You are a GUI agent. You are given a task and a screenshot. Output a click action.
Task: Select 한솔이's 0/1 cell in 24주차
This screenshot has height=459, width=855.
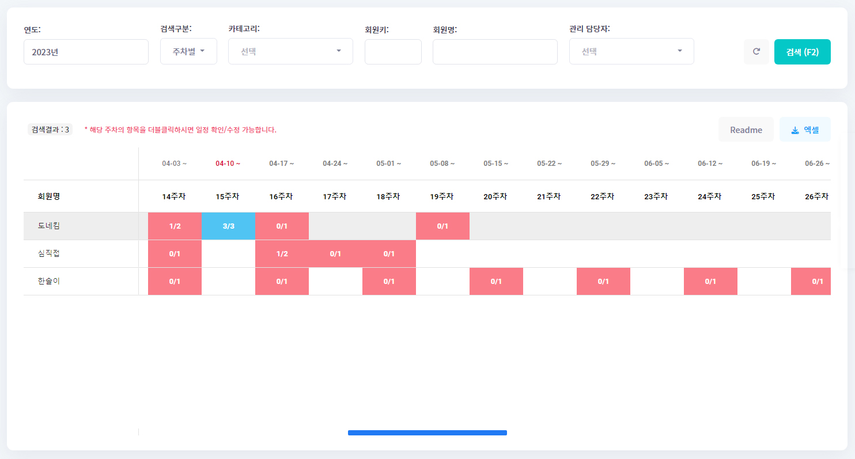pyautogui.click(x=710, y=281)
